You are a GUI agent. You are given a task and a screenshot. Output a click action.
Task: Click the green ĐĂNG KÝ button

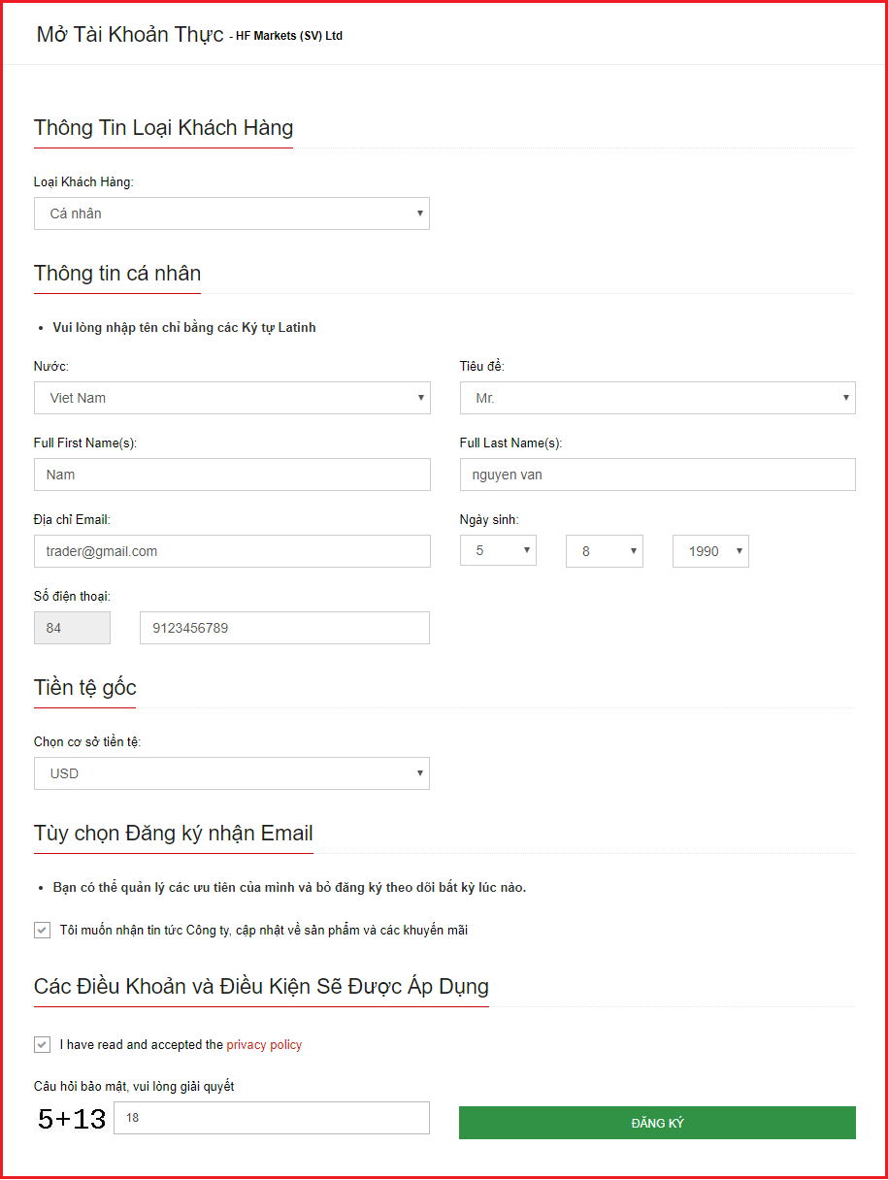657,1123
